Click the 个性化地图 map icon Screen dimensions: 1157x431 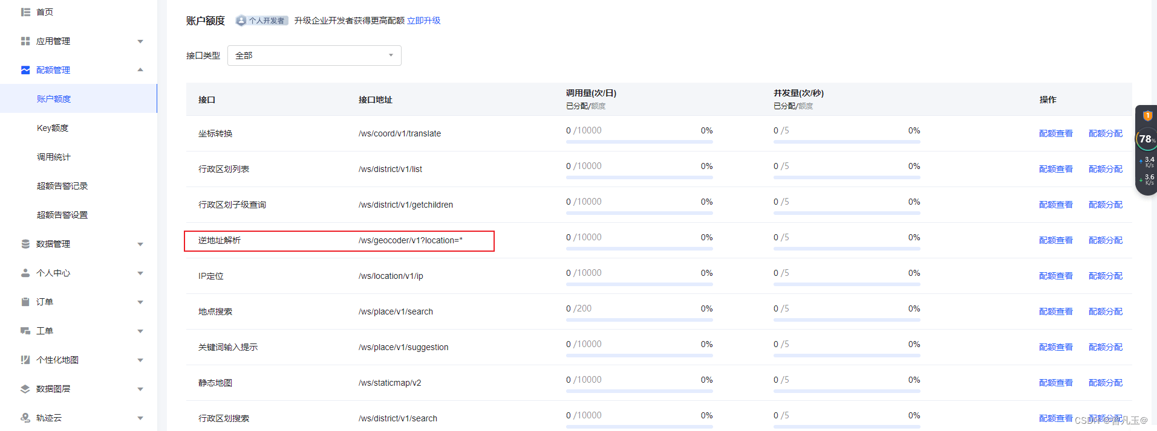25,360
